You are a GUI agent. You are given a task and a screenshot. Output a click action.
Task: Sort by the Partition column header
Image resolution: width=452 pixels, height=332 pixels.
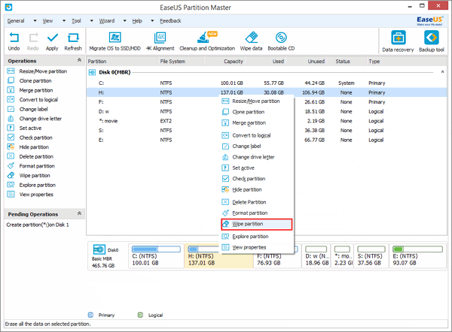point(122,62)
